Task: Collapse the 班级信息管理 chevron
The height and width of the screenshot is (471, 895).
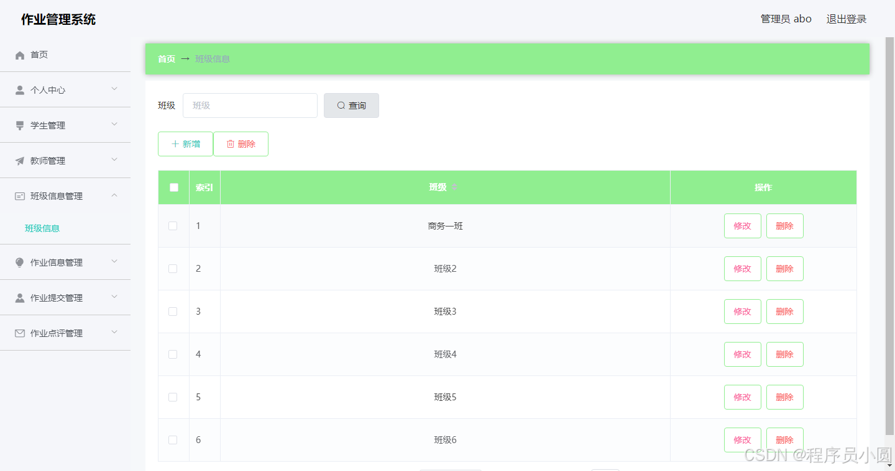Action: pyautogui.click(x=114, y=195)
